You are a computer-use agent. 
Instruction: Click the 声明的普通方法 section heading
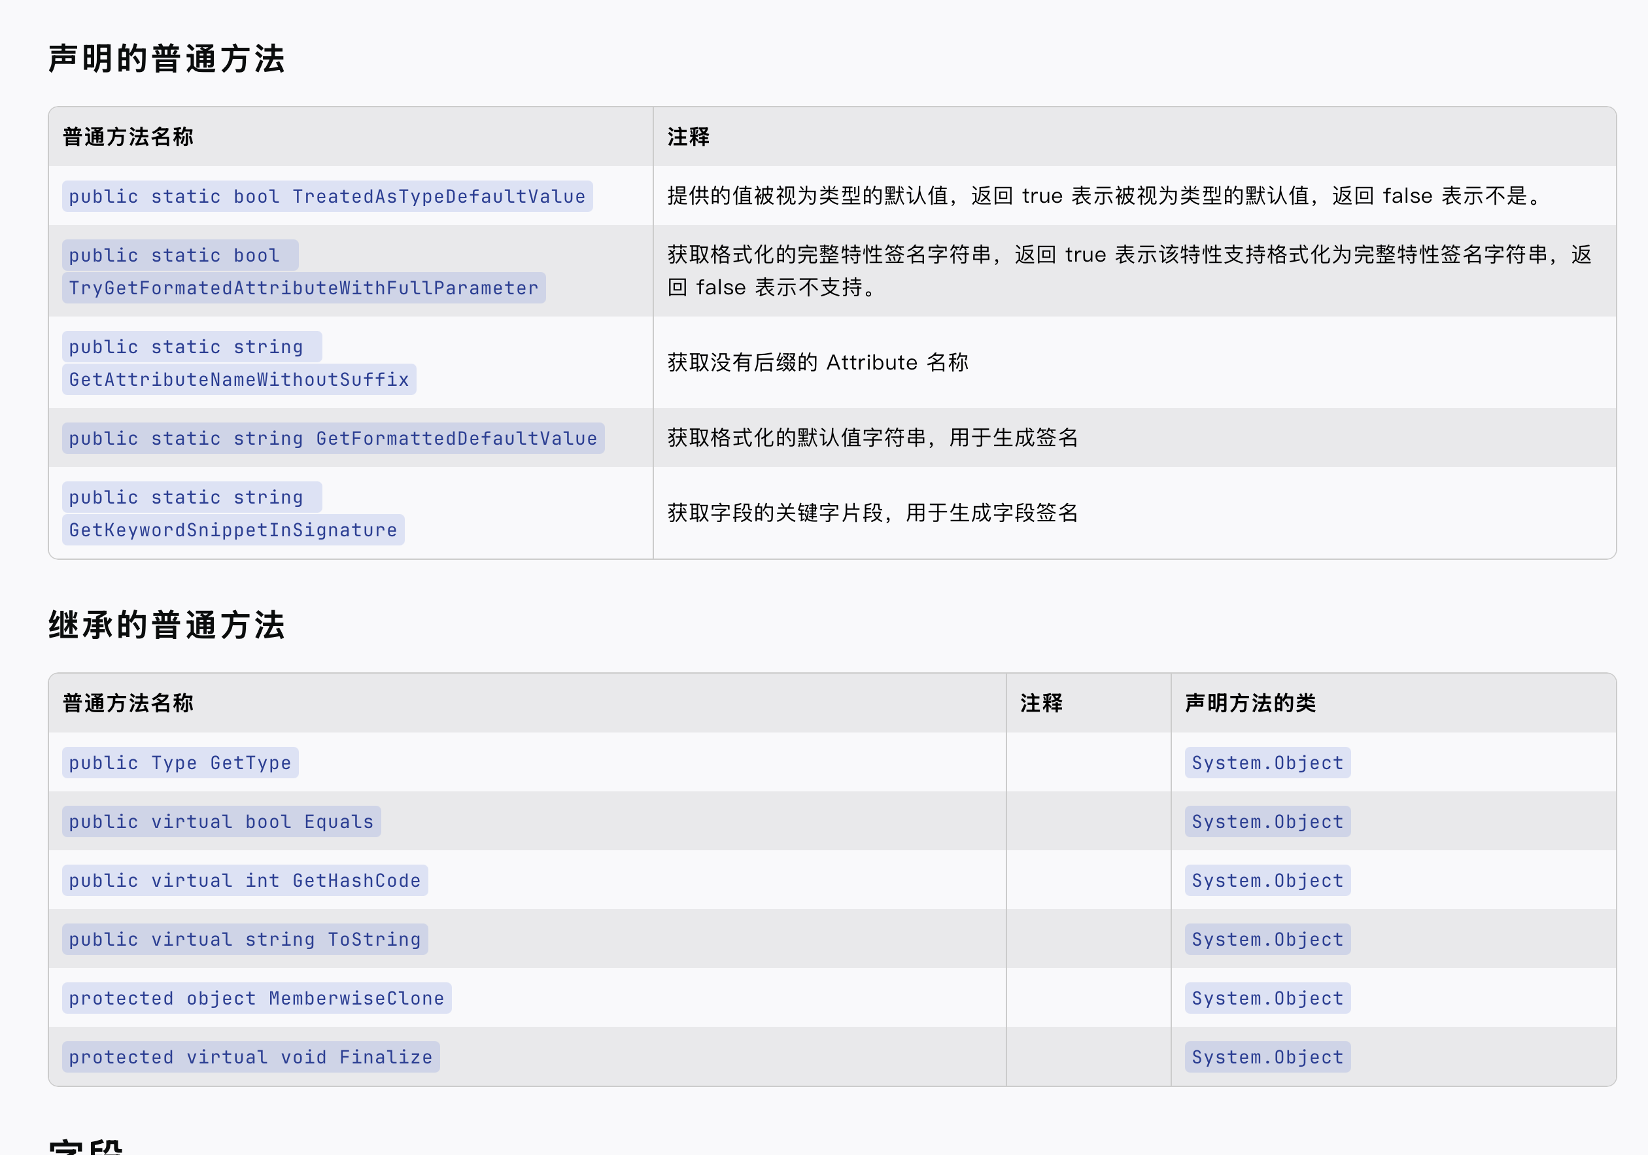[x=167, y=60]
